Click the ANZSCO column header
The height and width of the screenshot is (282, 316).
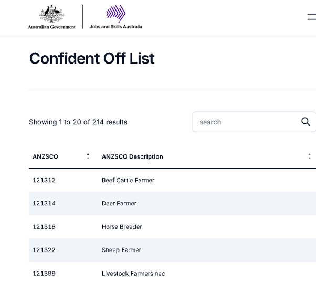[x=45, y=156]
